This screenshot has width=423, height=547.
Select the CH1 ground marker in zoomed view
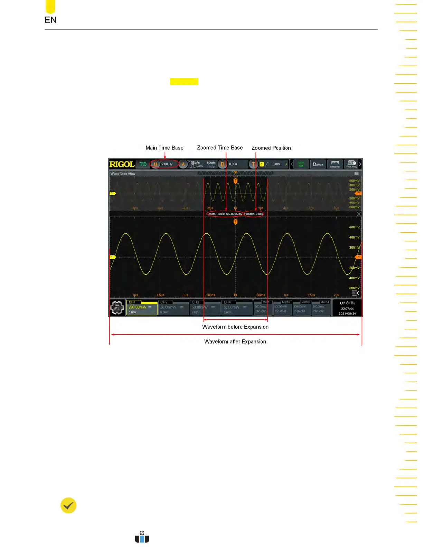pyautogui.click(x=113, y=257)
